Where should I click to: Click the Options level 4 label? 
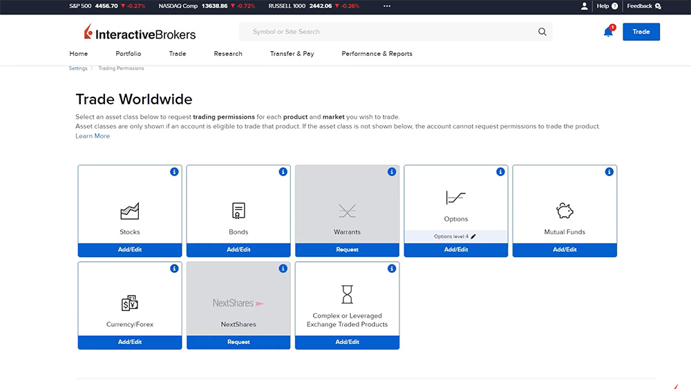pyautogui.click(x=451, y=236)
